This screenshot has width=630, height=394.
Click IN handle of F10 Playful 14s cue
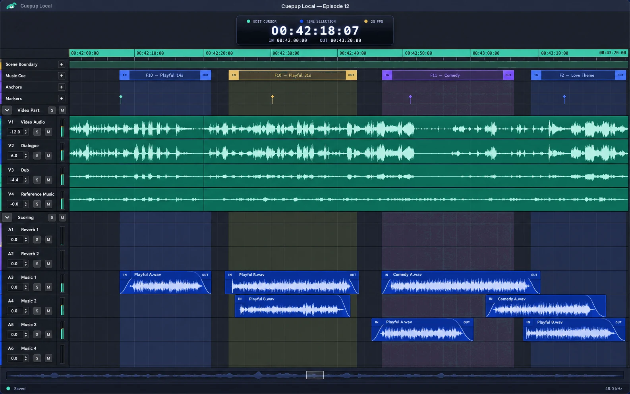click(x=124, y=75)
